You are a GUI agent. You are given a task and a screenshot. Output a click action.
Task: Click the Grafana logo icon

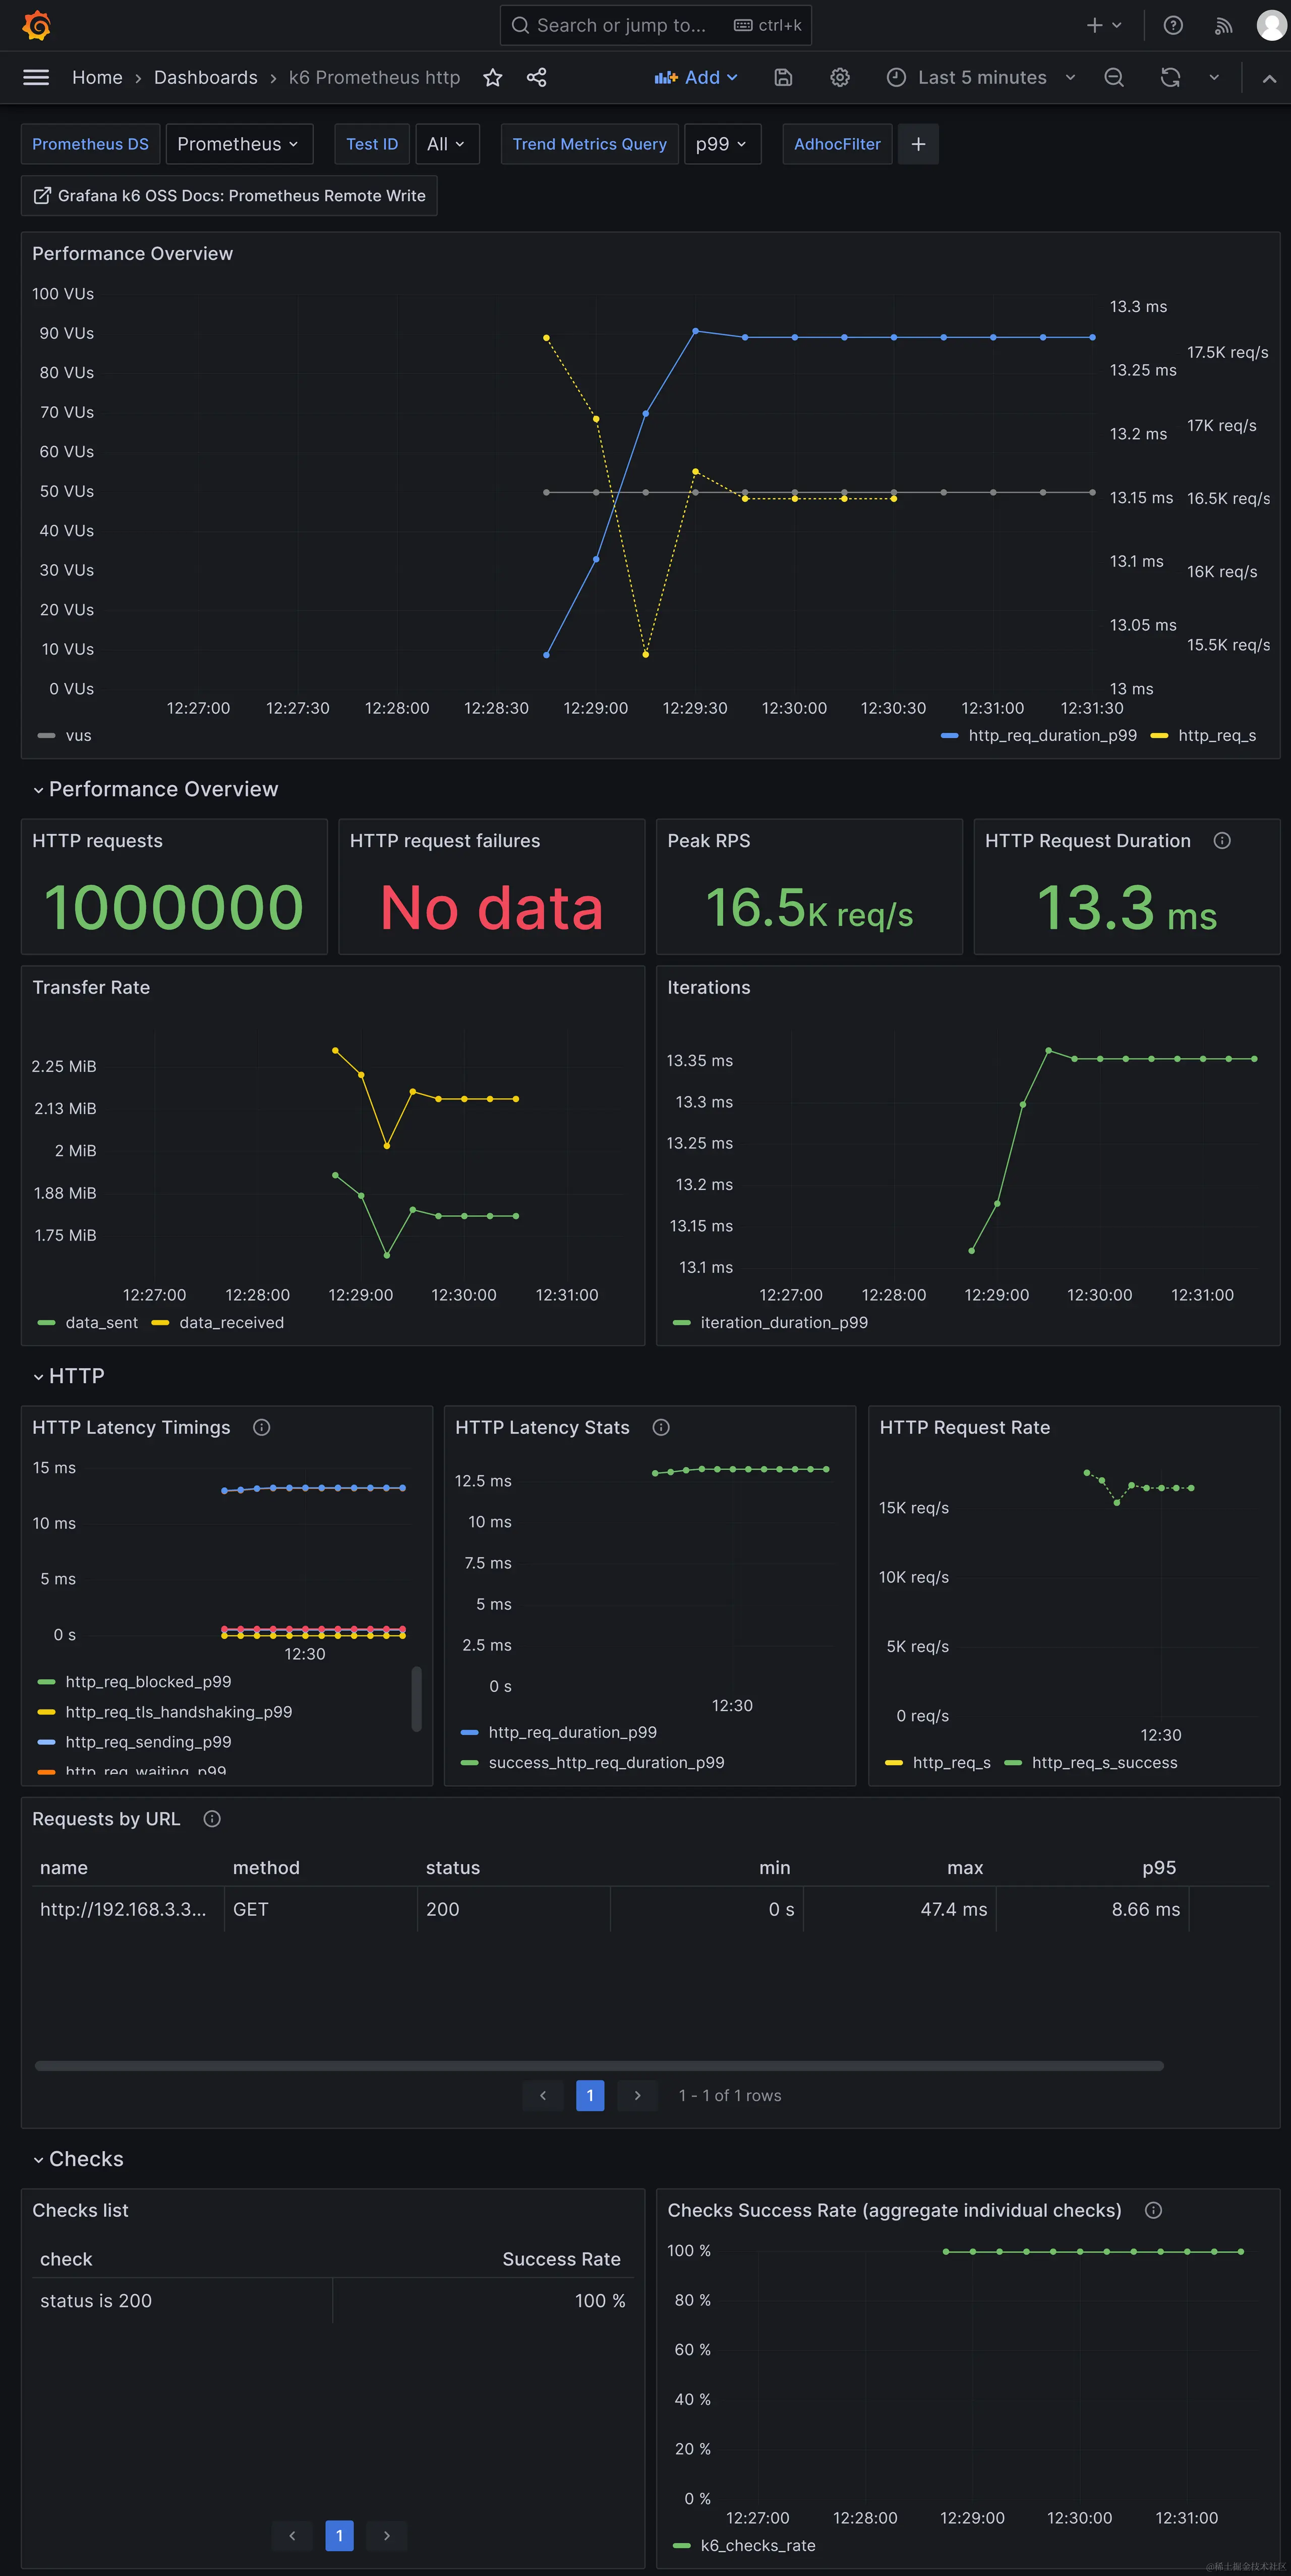tap(36, 25)
